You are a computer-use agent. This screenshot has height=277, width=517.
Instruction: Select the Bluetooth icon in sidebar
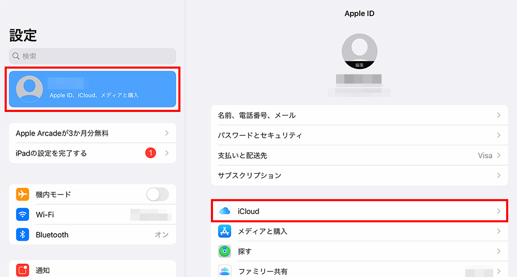pyautogui.click(x=22, y=235)
